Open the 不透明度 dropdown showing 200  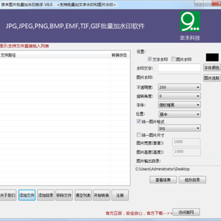click(179, 87)
